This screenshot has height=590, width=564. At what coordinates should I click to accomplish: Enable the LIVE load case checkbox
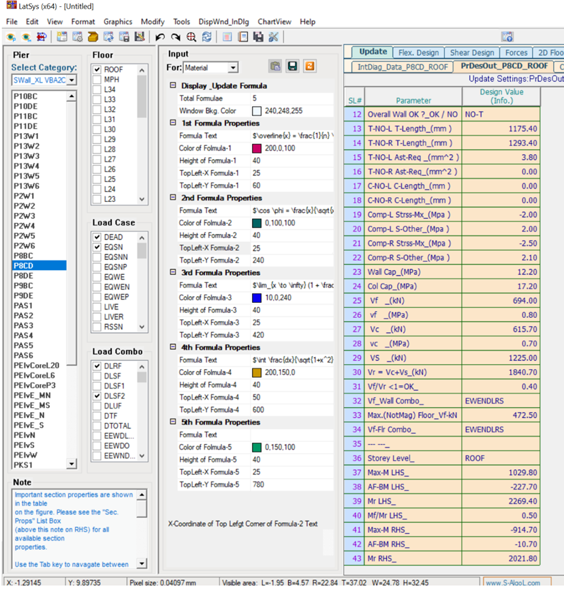[x=97, y=307]
